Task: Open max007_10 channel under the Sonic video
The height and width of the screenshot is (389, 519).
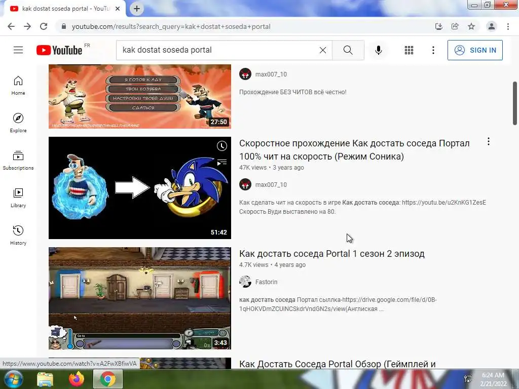Action: (271, 184)
